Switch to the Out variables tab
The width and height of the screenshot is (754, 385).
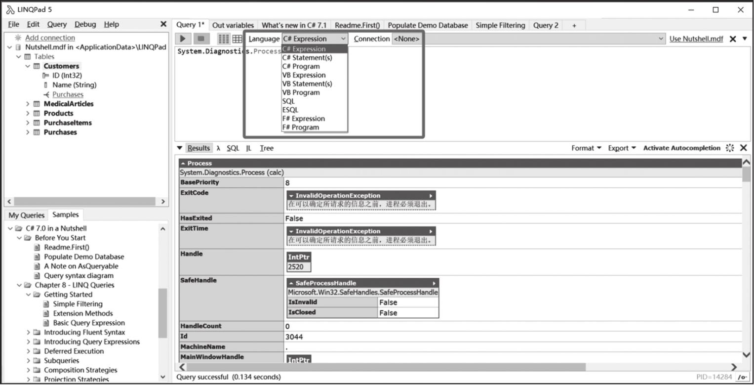click(x=233, y=25)
